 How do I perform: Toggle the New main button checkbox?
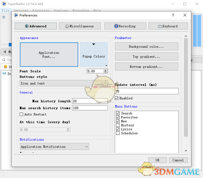[118, 121]
